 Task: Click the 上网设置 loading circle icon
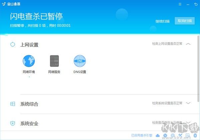[x=13, y=44]
